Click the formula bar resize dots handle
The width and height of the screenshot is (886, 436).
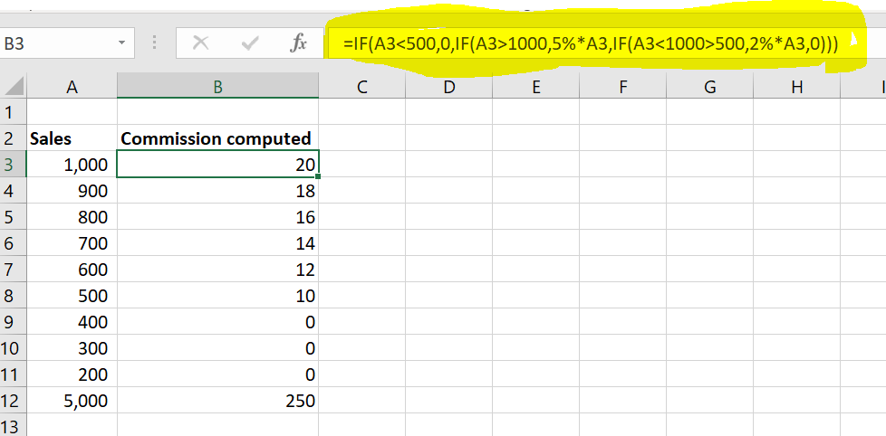[x=155, y=43]
